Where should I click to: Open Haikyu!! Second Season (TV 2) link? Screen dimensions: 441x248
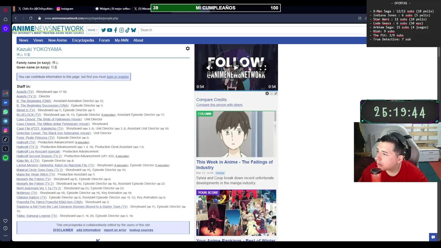(x=39, y=156)
